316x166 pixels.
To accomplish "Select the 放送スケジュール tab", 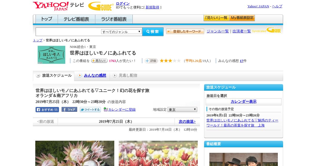I will pos(53,76).
